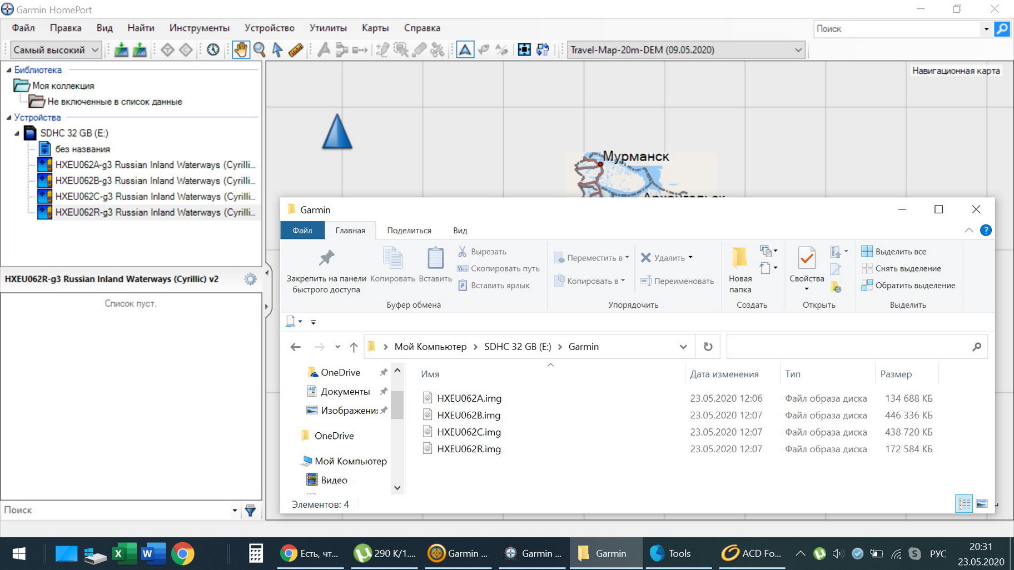Image resolution: width=1014 pixels, height=570 pixels.
Task: Open HomePort search field dropdown arrow
Action: [986, 29]
